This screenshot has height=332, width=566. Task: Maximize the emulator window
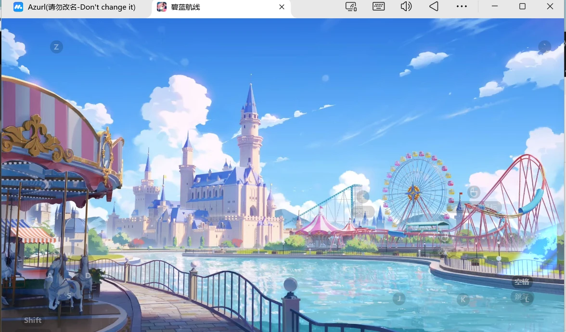pyautogui.click(x=522, y=6)
